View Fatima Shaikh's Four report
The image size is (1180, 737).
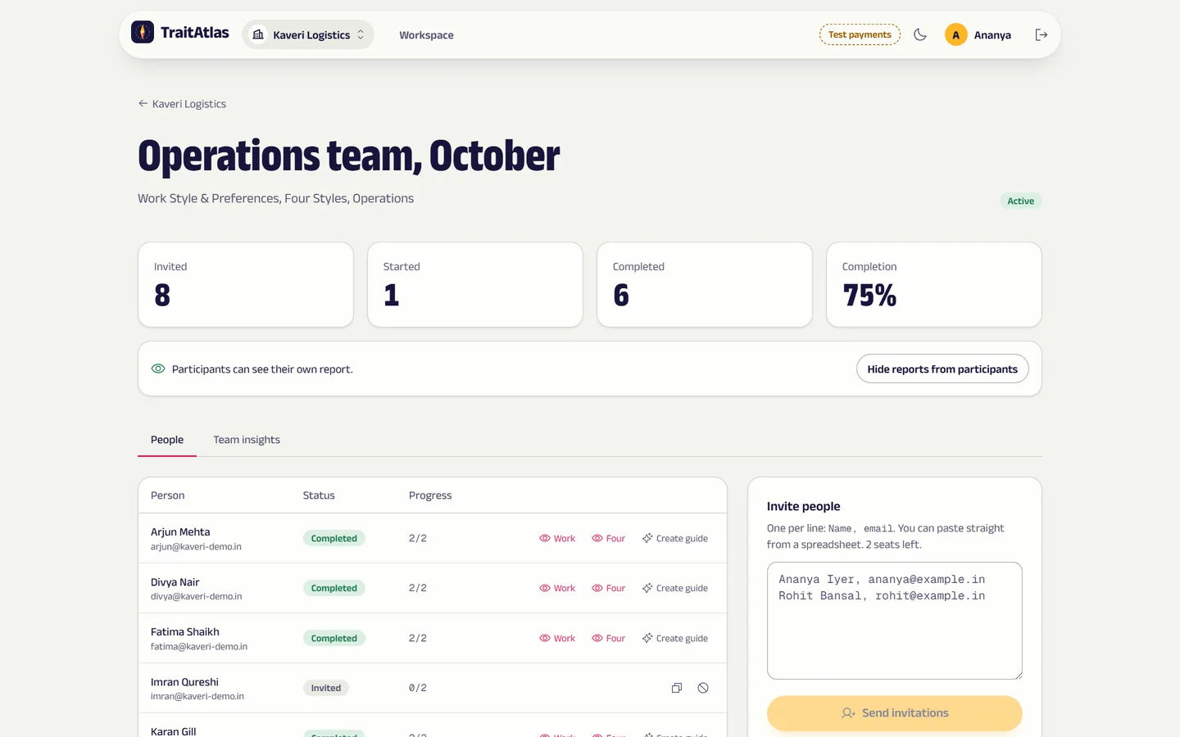point(609,639)
